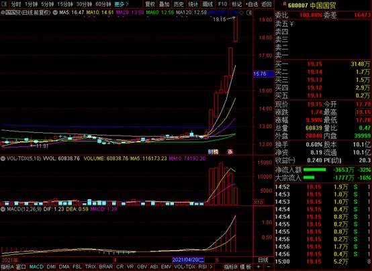Screen dimensions: 372x271
Task: Expand the VOL-TDX indicator options circle
Action: [x=3, y=158]
